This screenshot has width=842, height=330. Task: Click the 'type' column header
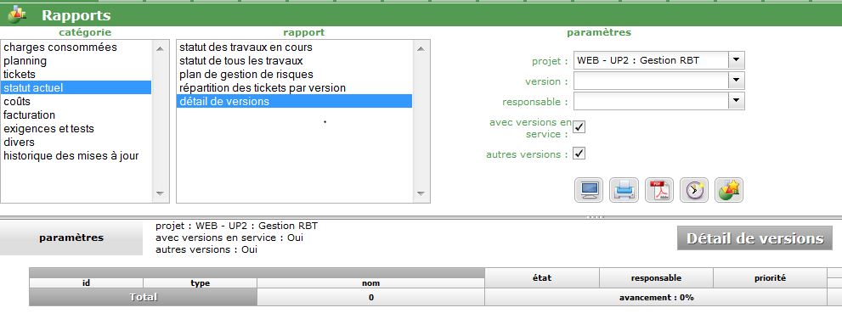pyautogui.click(x=201, y=282)
